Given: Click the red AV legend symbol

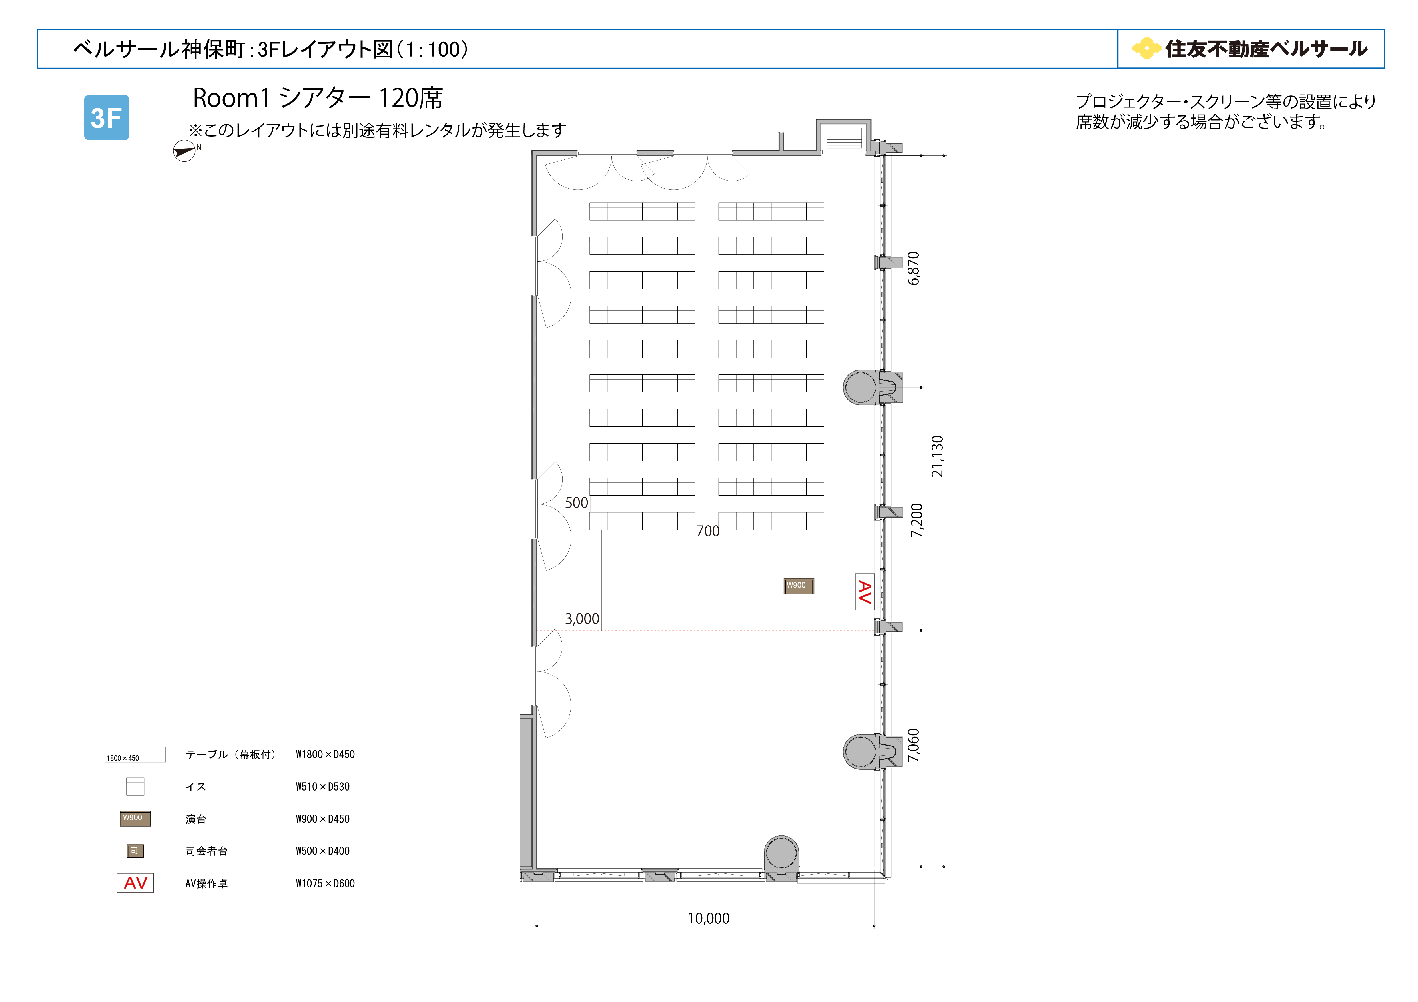Looking at the screenshot, I should pyautogui.click(x=135, y=883).
